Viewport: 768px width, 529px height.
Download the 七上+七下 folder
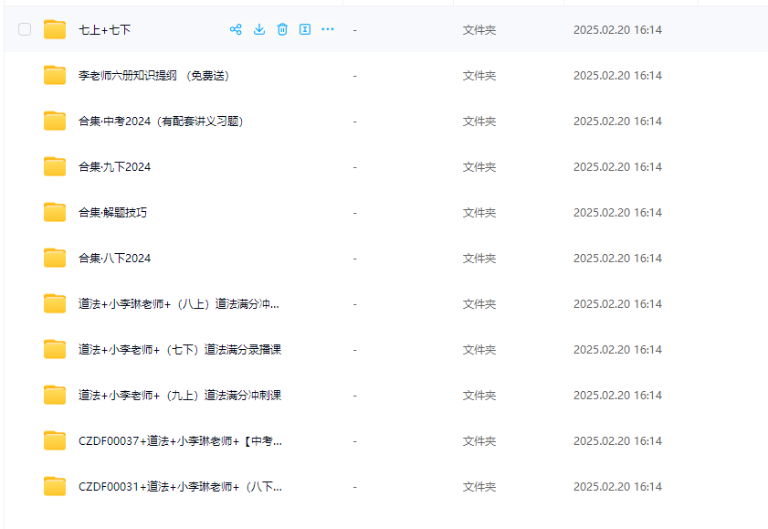(258, 29)
